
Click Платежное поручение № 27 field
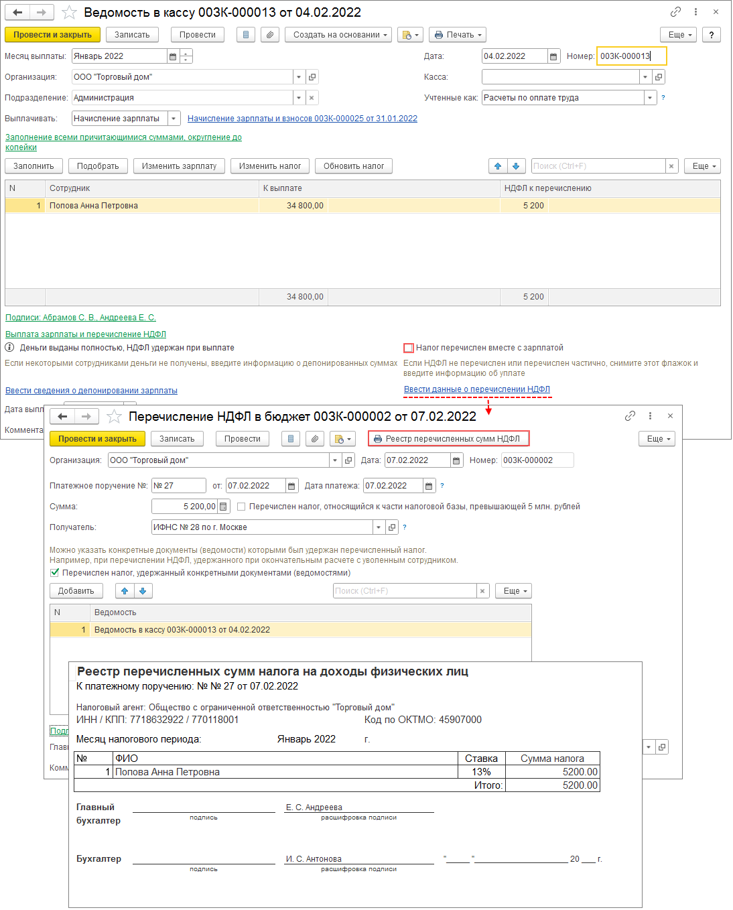(179, 486)
